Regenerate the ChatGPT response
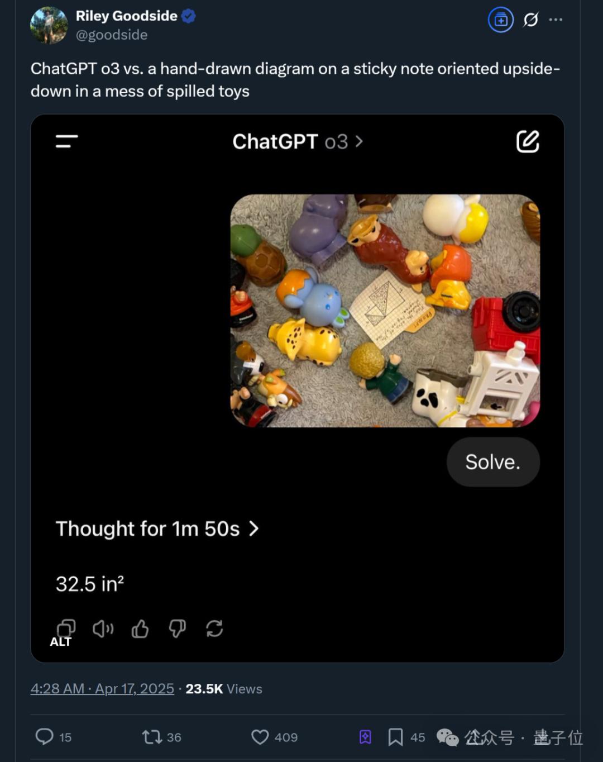The width and height of the screenshot is (603, 762). tap(214, 628)
